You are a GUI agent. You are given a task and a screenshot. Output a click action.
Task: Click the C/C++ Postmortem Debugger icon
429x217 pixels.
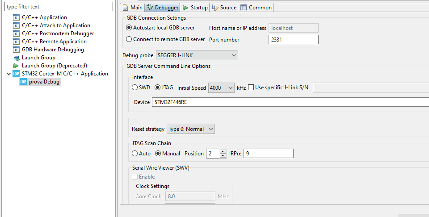(16, 33)
